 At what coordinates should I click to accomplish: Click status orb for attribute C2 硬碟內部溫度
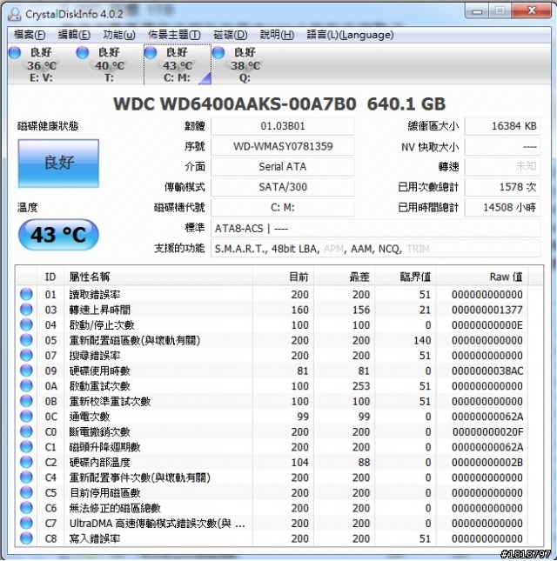click(26, 462)
